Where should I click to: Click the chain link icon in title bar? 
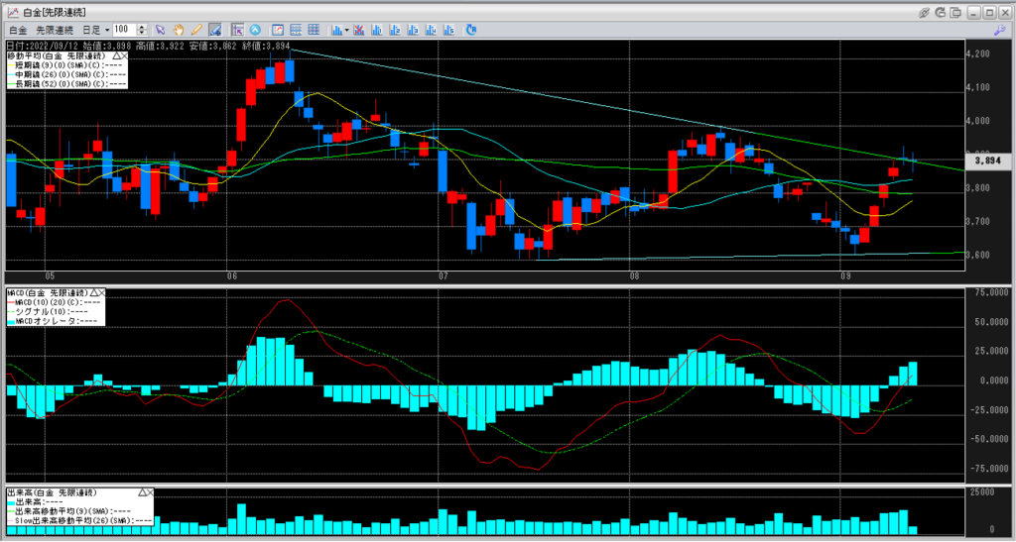pyautogui.click(x=924, y=12)
